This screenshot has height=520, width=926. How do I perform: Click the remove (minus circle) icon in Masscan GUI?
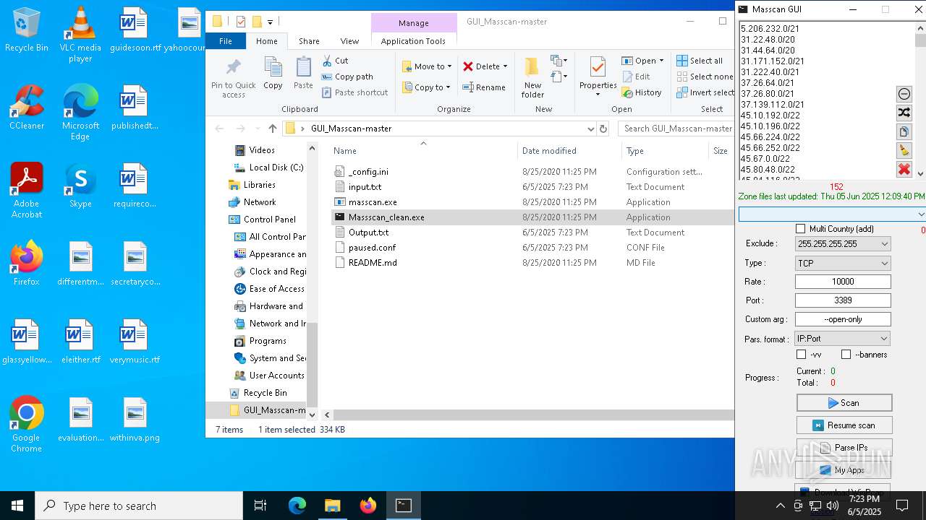[904, 94]
